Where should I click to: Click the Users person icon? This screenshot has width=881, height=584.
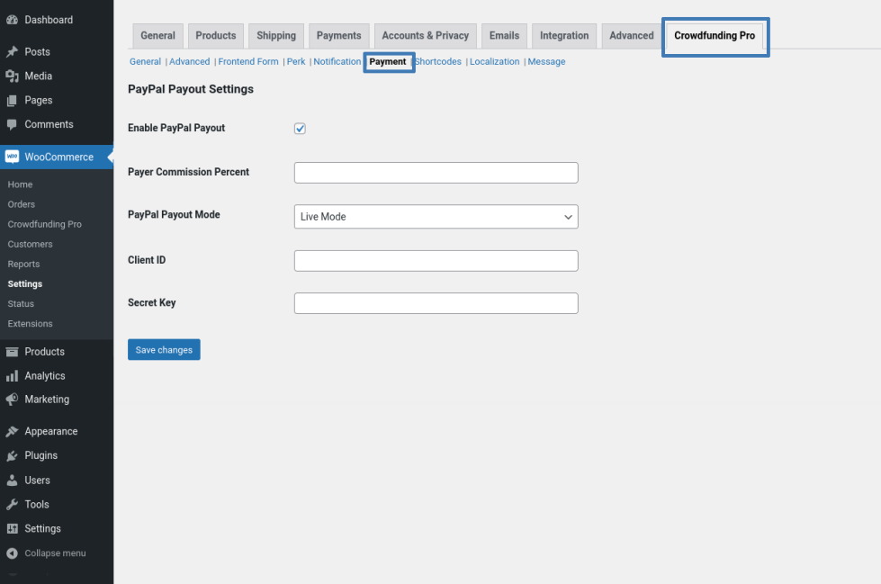pos(12,480)
